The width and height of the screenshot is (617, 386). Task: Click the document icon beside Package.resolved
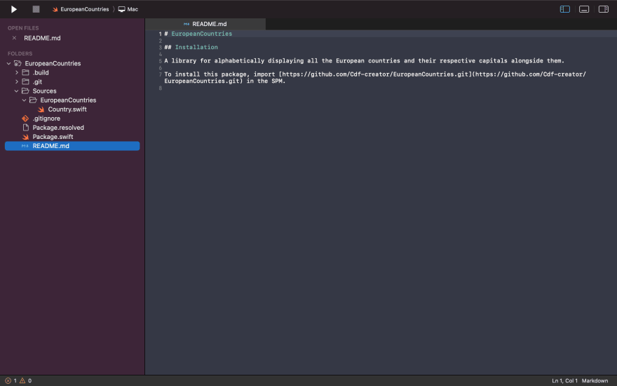click(x=25, y=128)
